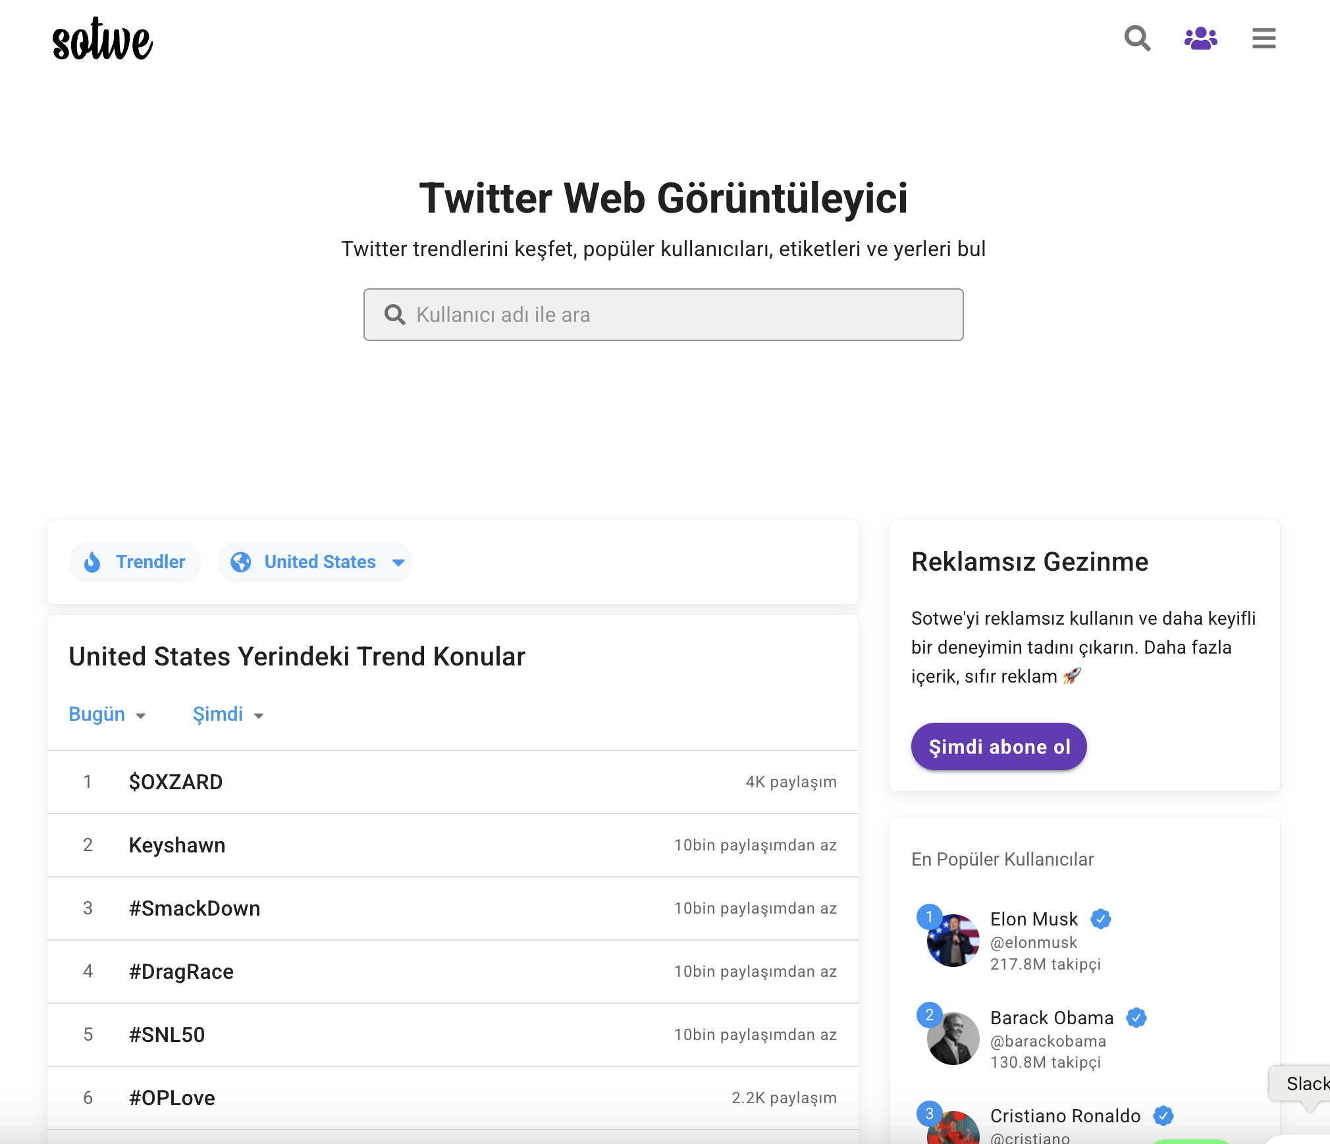Click '4K paylaşım' count for $OXZARD
Screen dimensions: 1330x1144
791,782
